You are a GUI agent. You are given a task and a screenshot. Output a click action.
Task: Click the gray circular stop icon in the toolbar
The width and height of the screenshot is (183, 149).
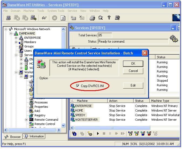click(55, 18)
